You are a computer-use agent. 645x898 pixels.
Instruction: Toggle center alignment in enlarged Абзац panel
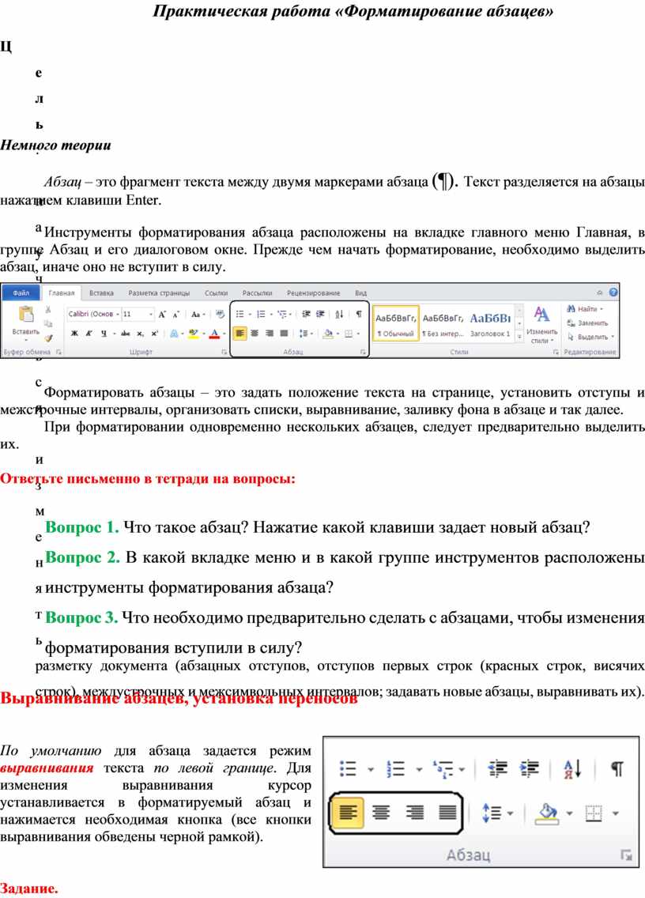(381, 813)
